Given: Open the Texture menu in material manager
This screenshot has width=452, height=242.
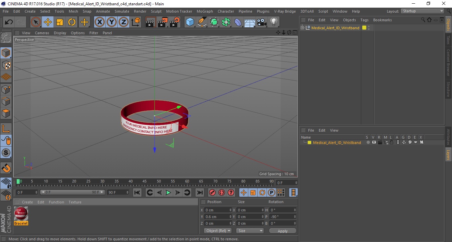Looking at the screenshot, I should click(x=75, y=202).
